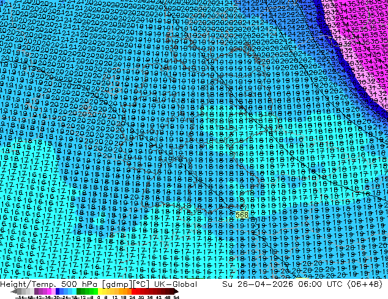Screen dimensions: 388x299
Task: Click the '[°C]' unit label
Action: point(141,284)
